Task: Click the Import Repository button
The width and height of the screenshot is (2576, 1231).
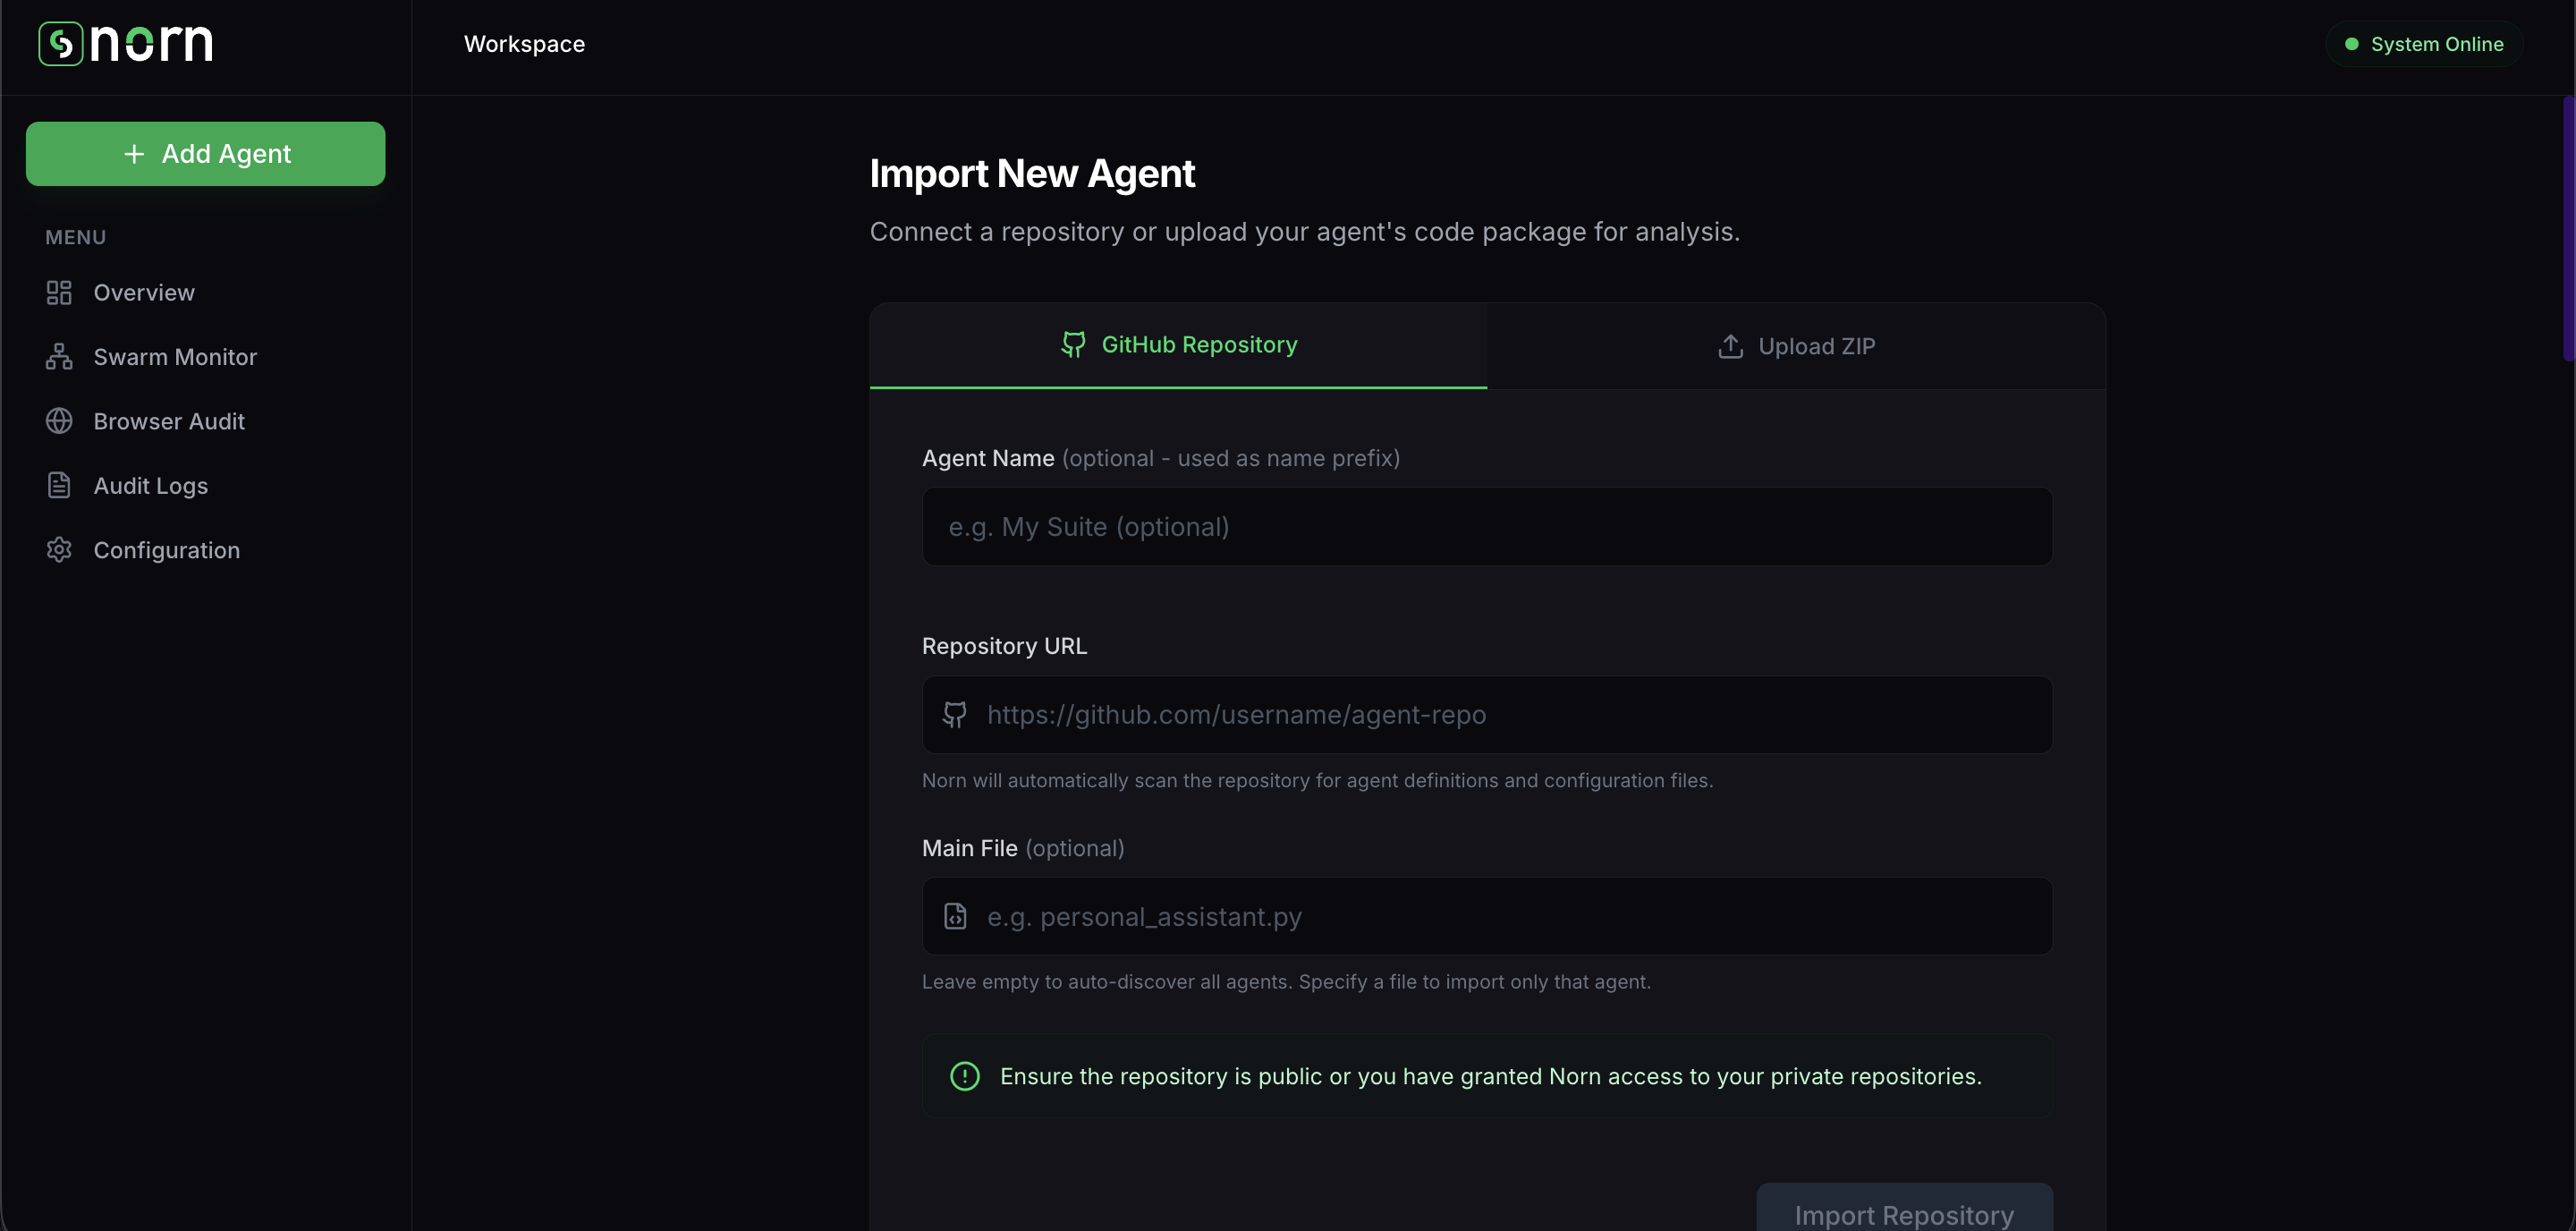Action: (1903, 1212)
